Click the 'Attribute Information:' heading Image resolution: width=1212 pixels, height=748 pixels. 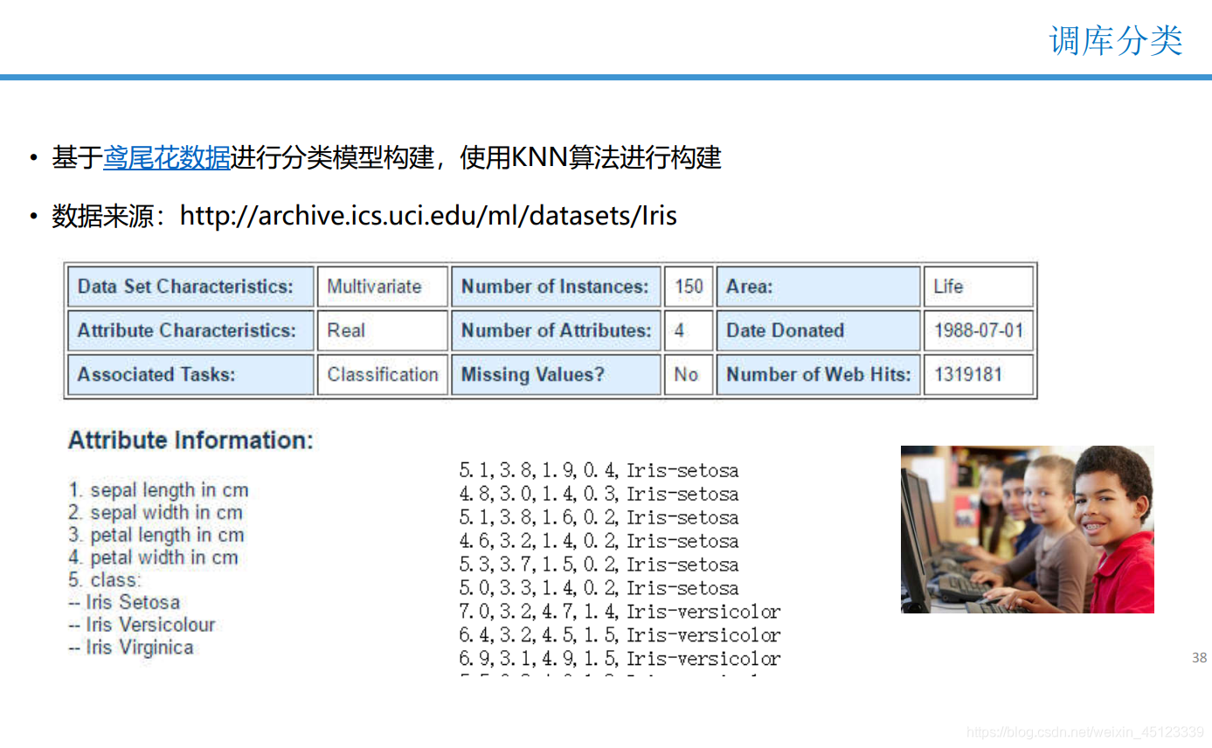(190, 440)
